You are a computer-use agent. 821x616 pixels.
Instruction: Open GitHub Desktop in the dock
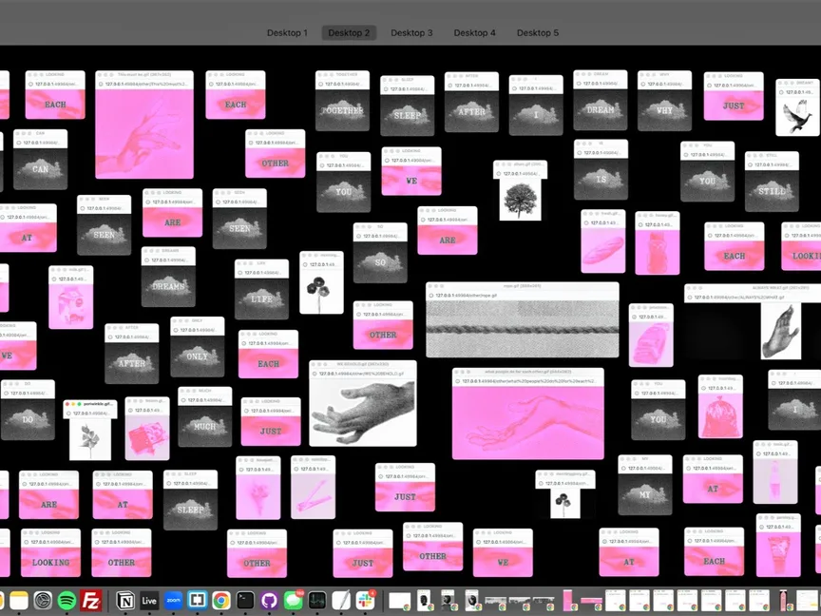[269, 600]
